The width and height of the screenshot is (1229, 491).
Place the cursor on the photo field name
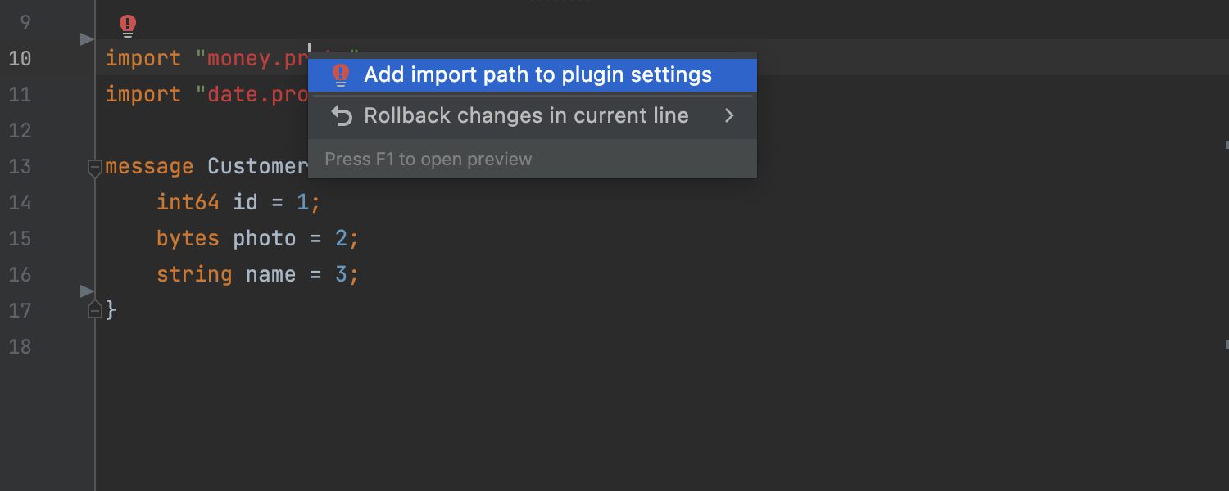tap(265, 238)
